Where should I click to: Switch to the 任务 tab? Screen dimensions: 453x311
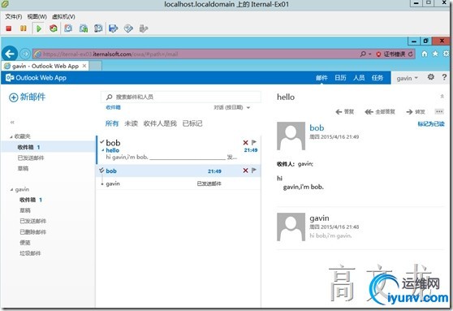pyautogui.click(x=377, y=78)
